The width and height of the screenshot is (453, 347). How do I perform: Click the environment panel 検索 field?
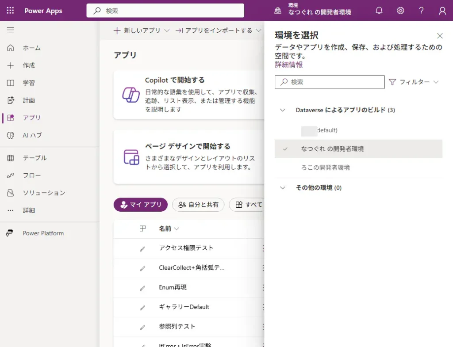pos(330,82)
